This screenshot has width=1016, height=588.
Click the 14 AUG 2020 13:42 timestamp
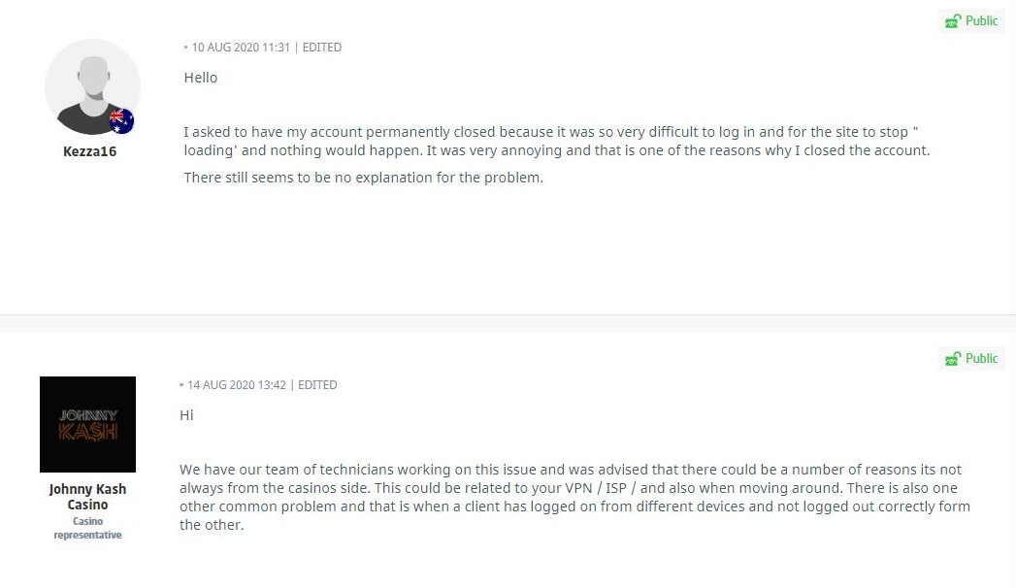[x=237, y=384]
